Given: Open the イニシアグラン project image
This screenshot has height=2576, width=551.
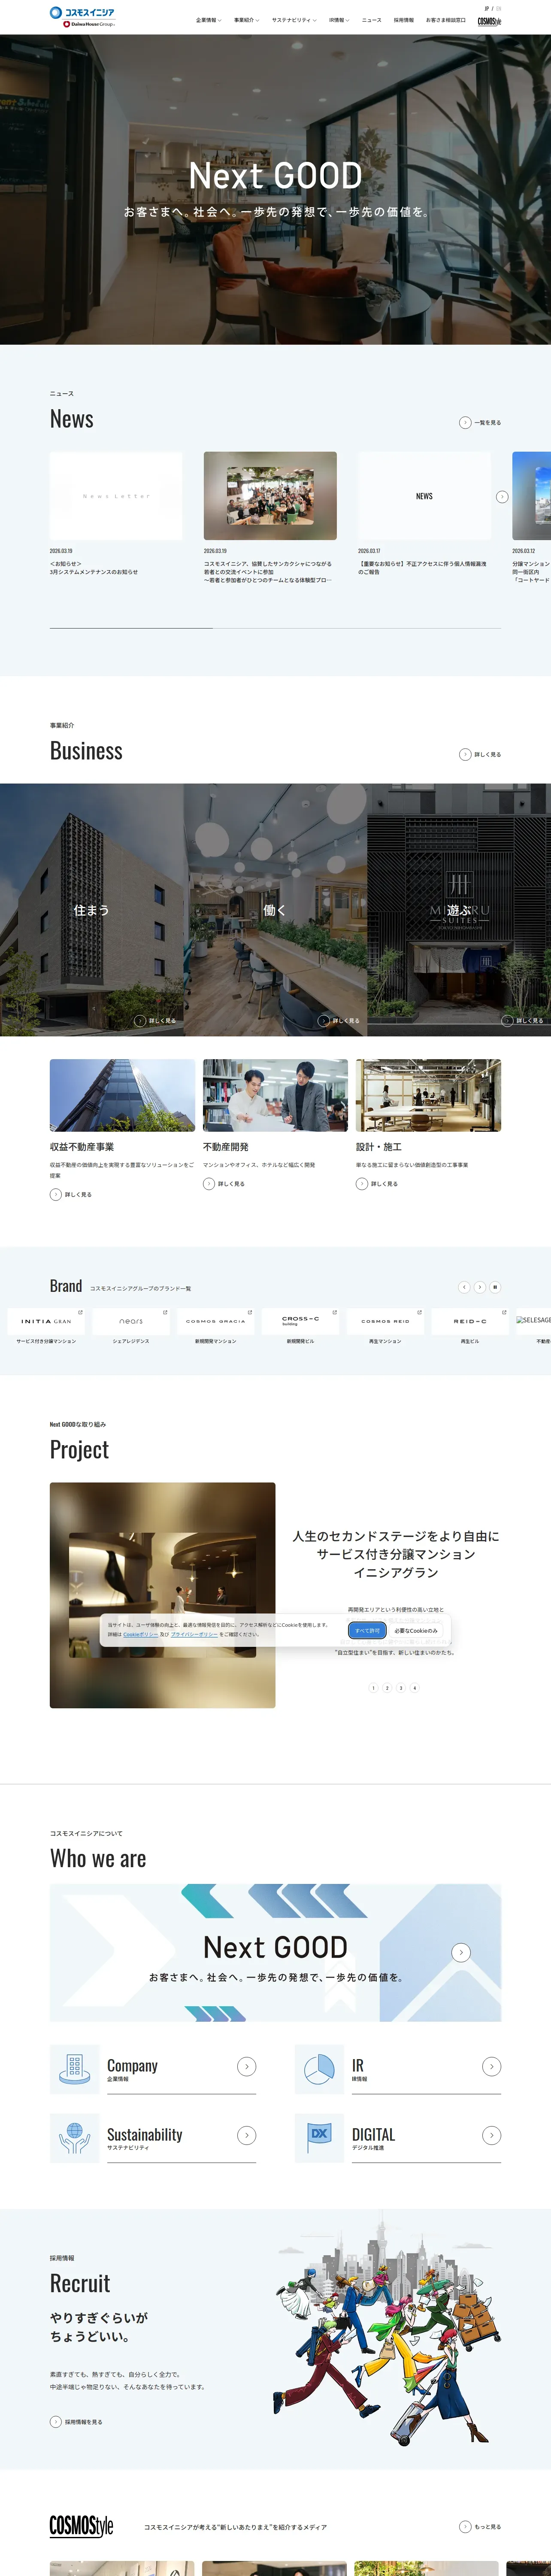Looking at the screenshot, I should tap(162, 1595).
